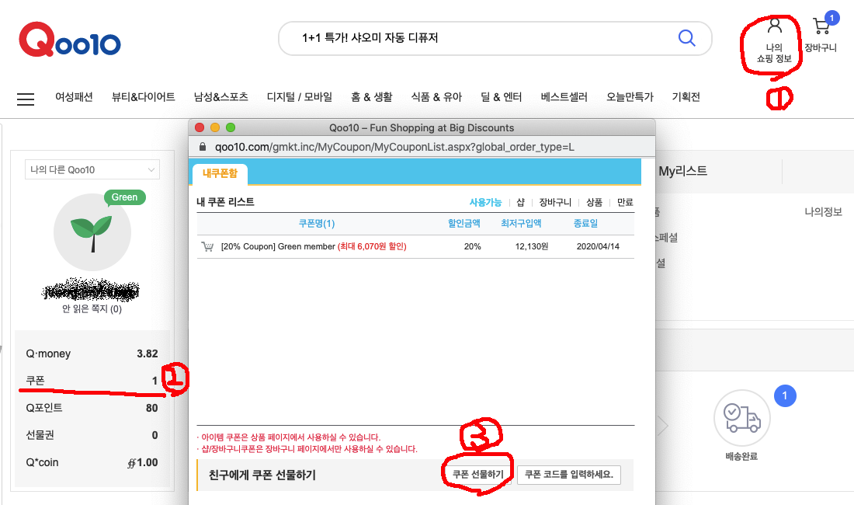Click the 쿠폰 선물하기 button

(x=477, y=475)
